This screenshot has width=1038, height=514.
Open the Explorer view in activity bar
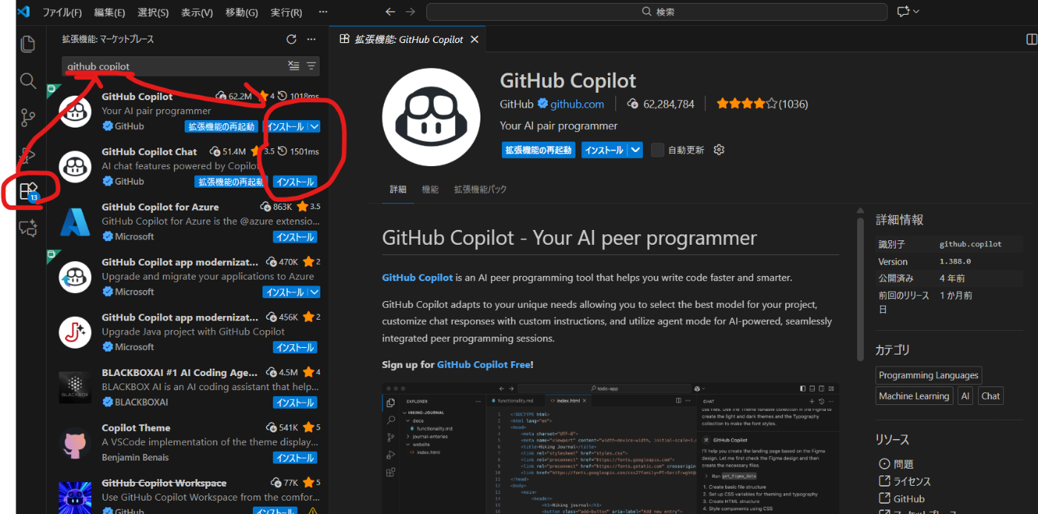pyautogui.click(x=27, y=44)
